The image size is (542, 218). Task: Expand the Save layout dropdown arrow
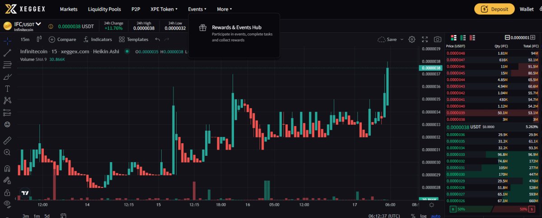click(x=401, y=39)
